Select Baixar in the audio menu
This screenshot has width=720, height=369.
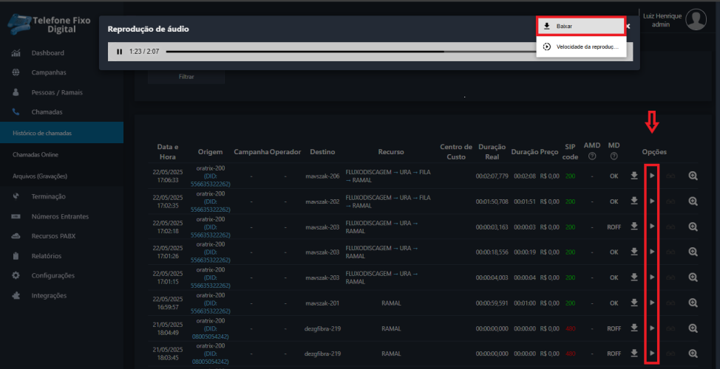(x=582, y=26)
